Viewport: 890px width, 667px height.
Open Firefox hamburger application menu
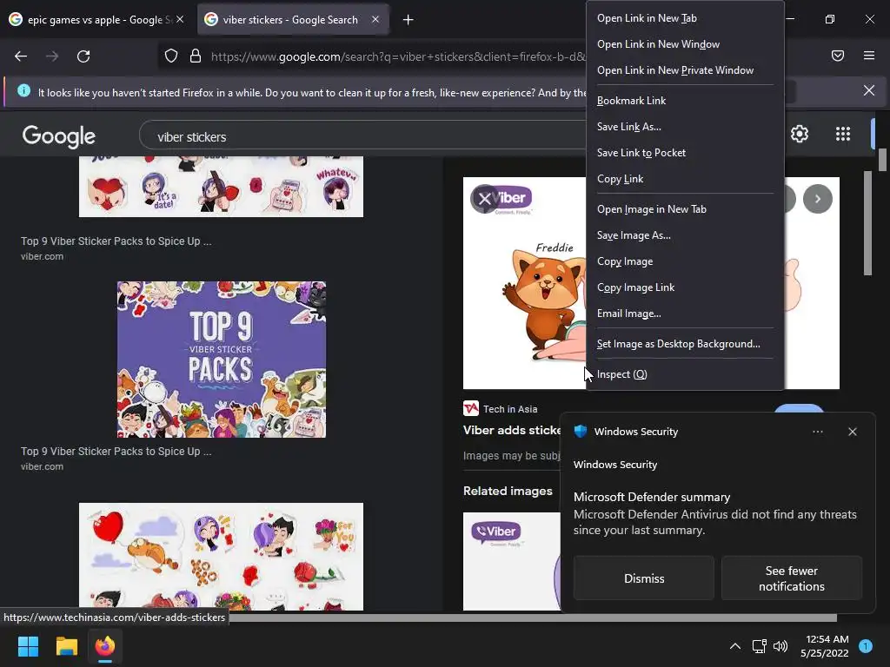coord(868,56)
